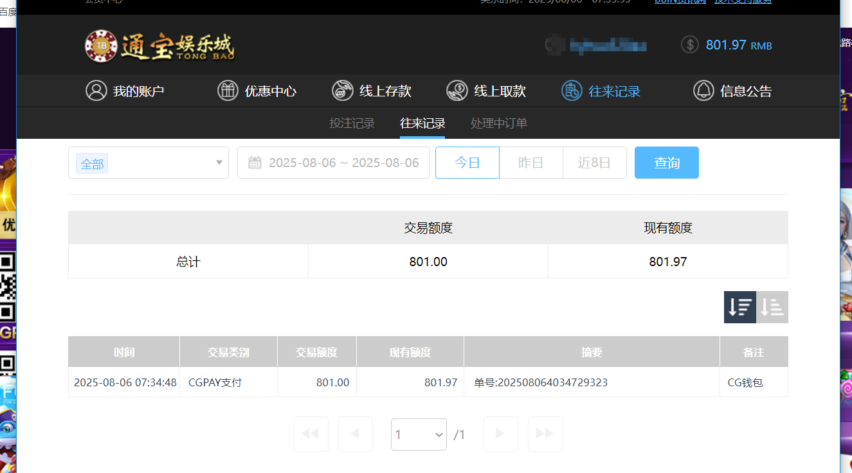Open the 2025-08-06 date range picker
Screen dimensions: 852x473
[x=334, y=163]
